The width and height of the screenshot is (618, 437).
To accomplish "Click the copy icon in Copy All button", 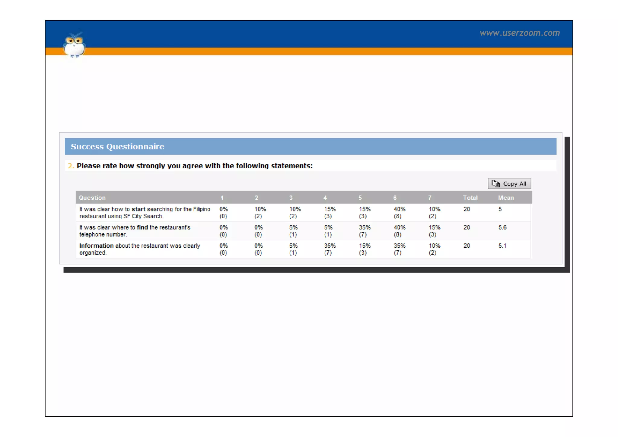I will coord(495,184).
